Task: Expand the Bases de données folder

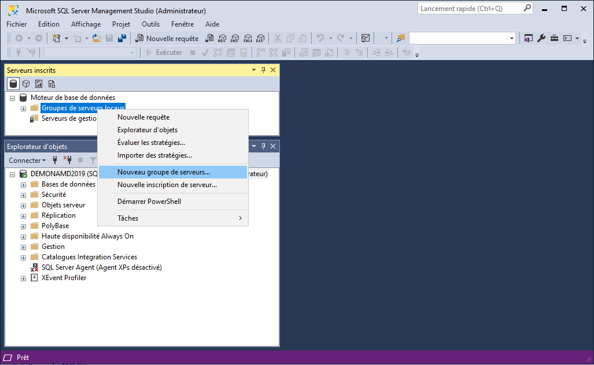Action: (24, 185)
